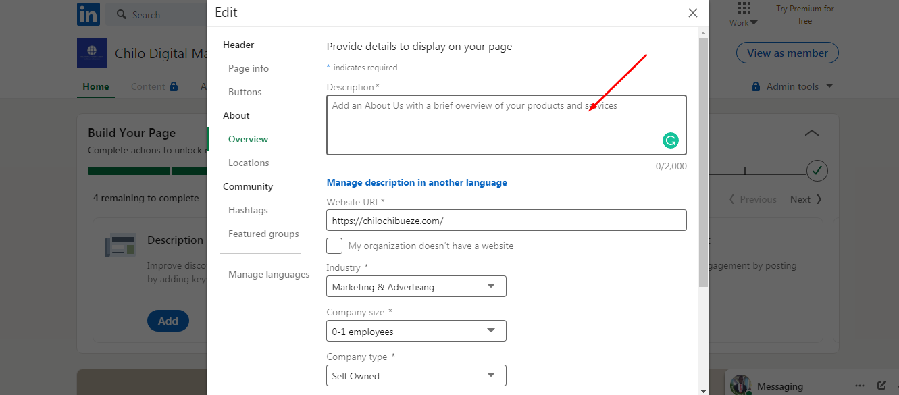Click the '4 remaining to complete' text
This screenshot has width=899, height=395.
[146, 198]
